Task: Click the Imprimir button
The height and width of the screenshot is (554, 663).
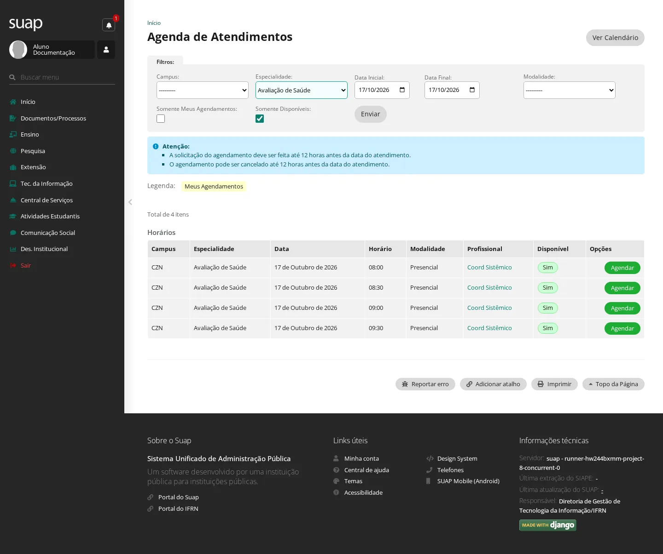Action: point(554,384)
